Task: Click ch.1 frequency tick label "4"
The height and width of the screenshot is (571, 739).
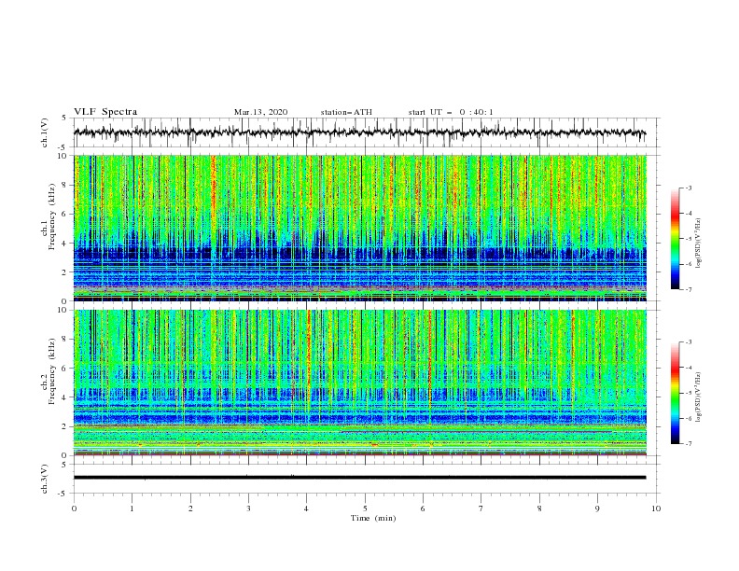Action: point(66,244)
